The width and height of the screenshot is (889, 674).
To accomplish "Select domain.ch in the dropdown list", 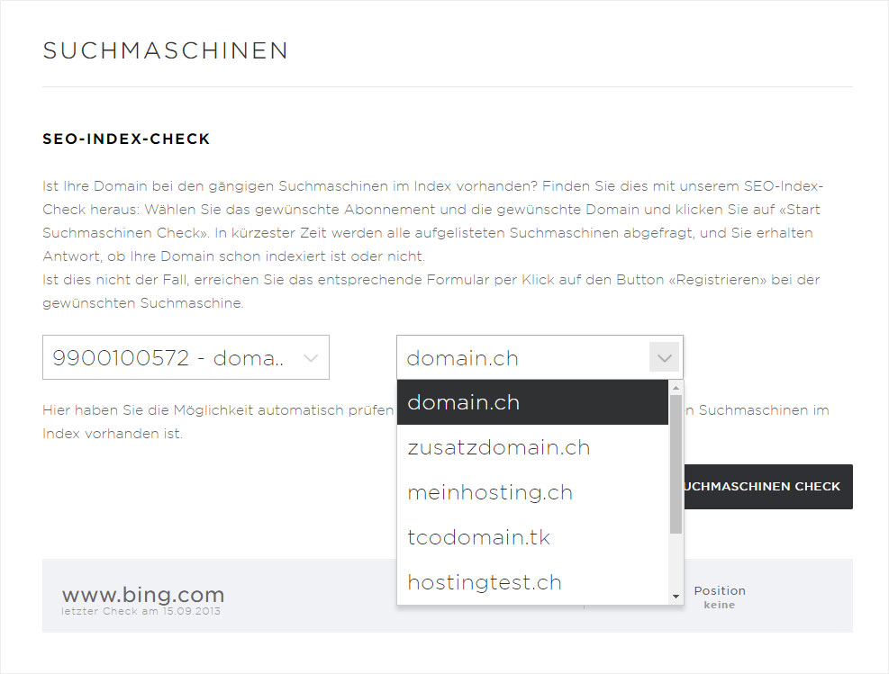I will tap(532, 402).
